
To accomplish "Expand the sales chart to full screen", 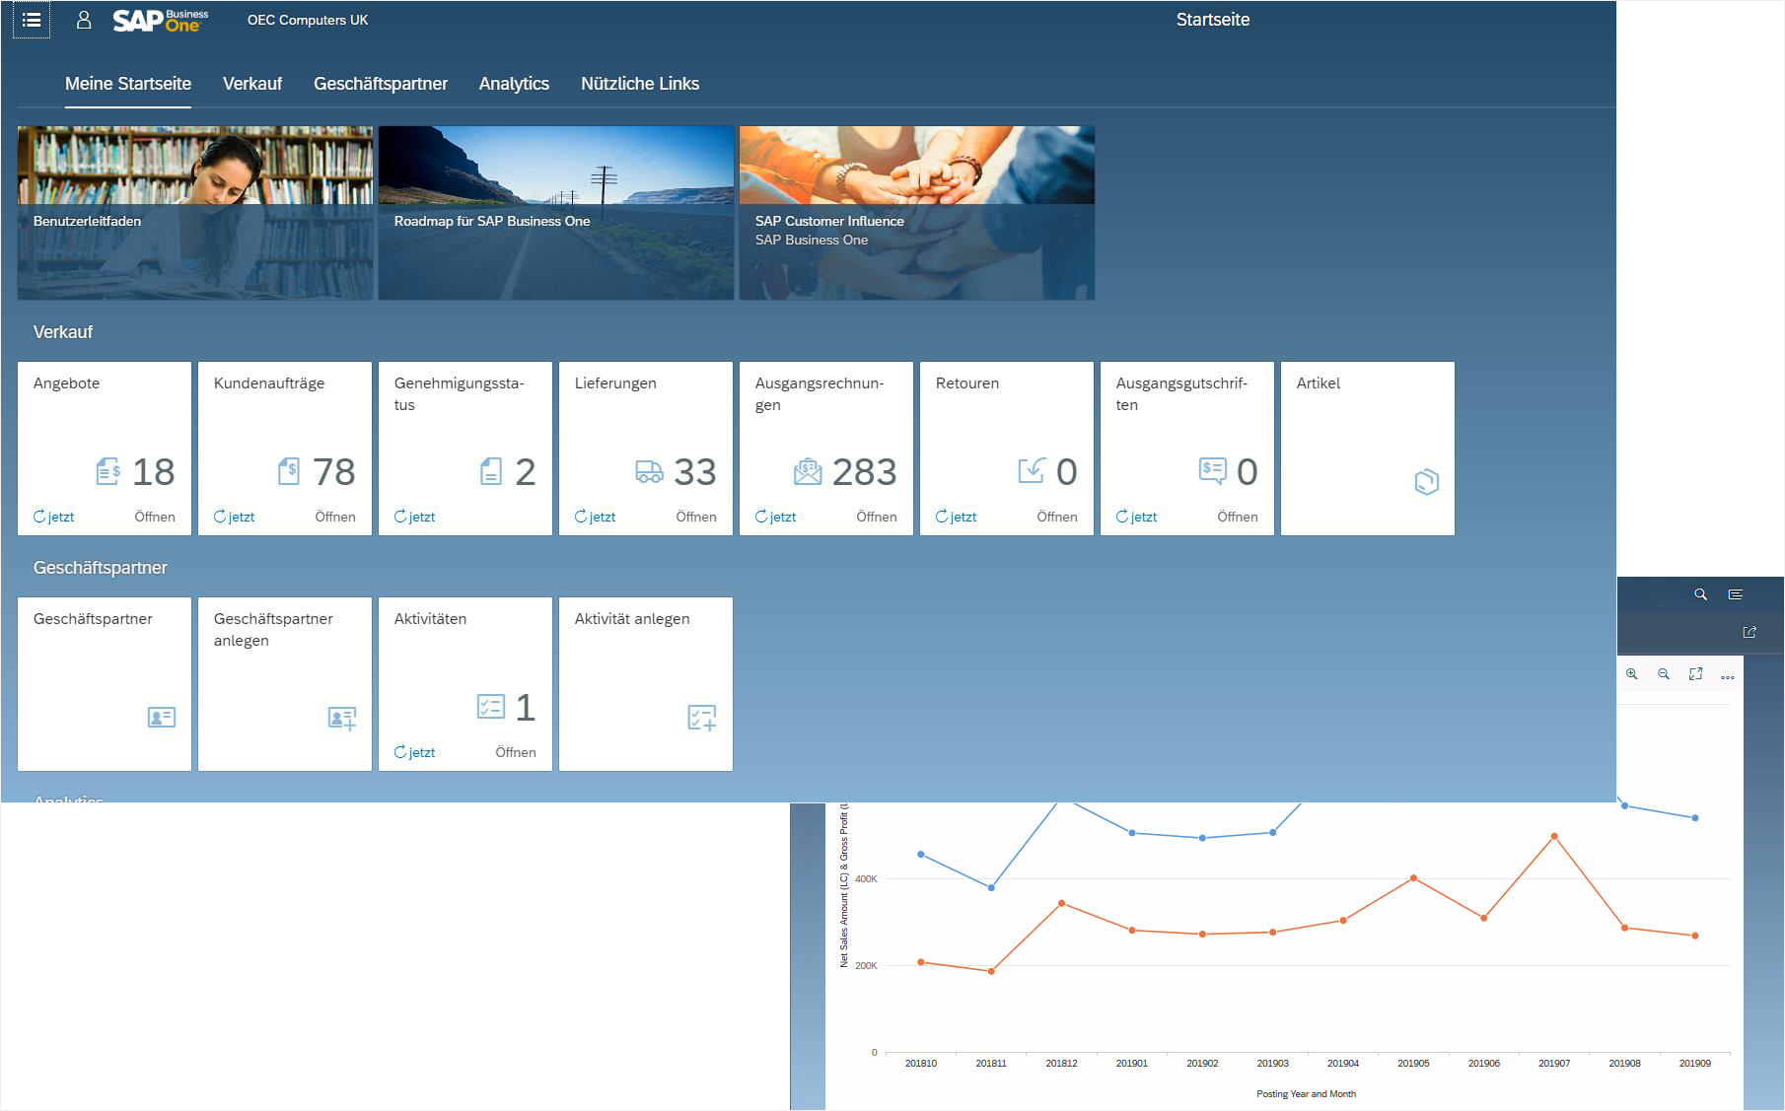I will pos(1696,674).
